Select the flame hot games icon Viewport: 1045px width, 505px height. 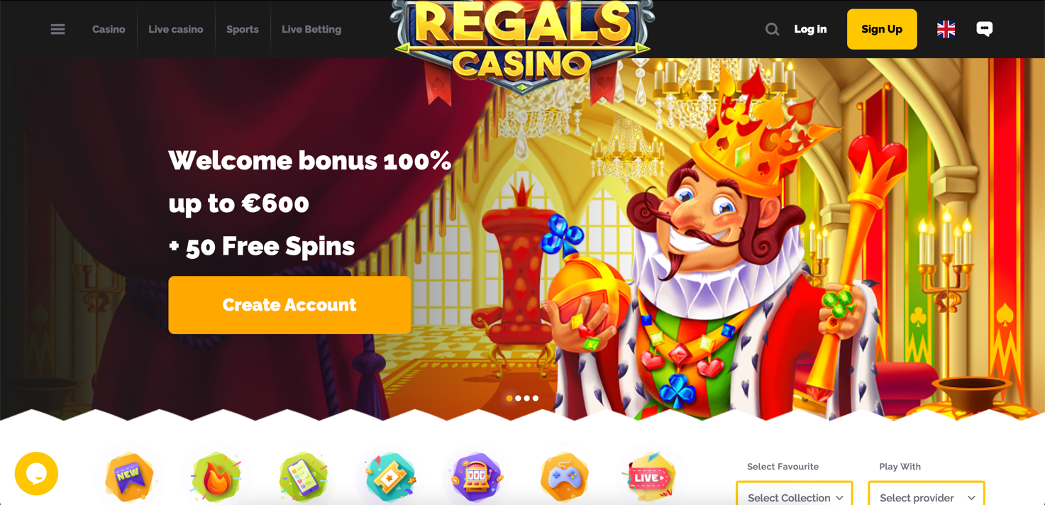click(216, 477)
